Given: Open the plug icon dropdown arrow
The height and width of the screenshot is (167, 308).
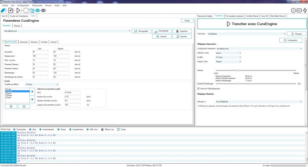Looking at the screenshot, I should coord(6,10).
